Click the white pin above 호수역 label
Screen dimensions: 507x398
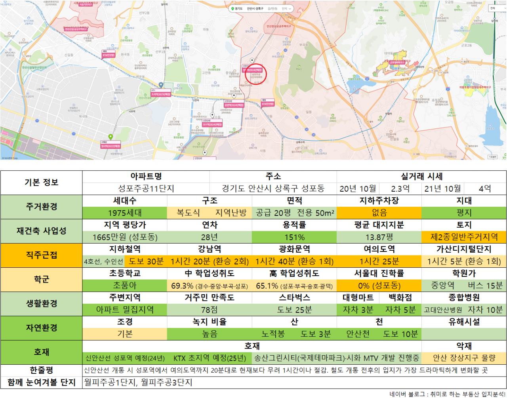213,115
